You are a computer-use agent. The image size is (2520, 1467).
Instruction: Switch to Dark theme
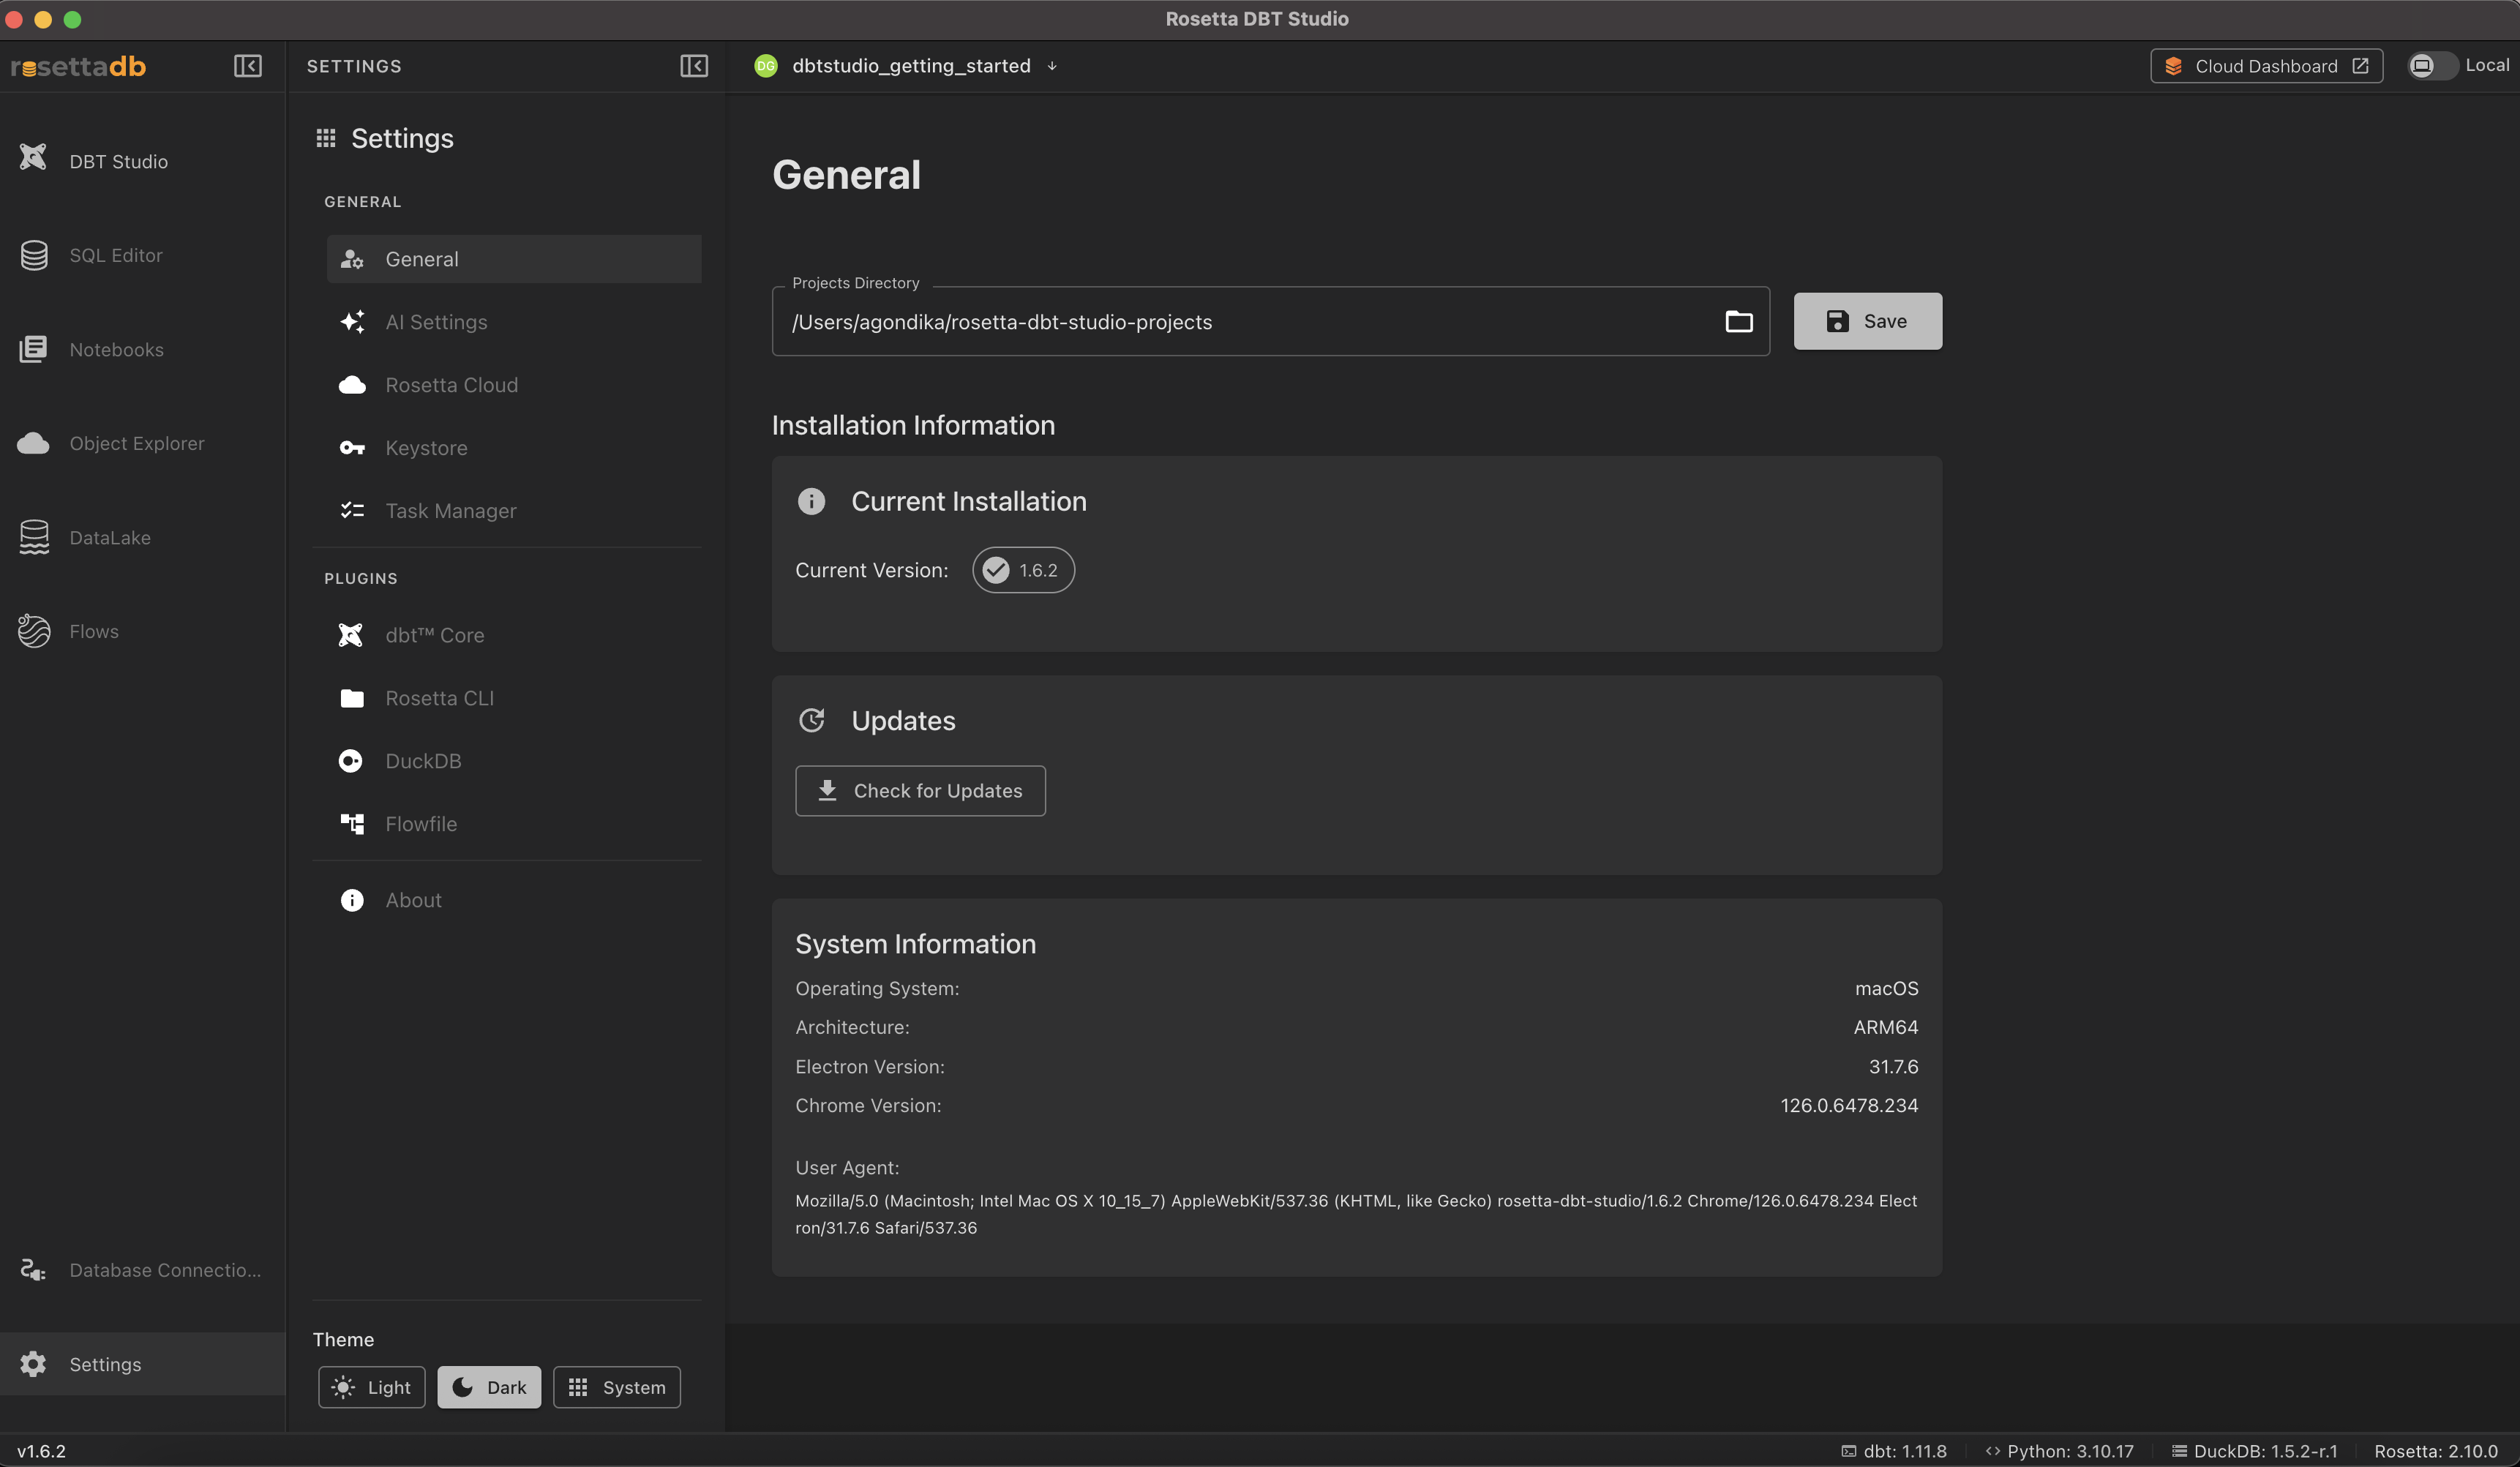click(489, 1387)
